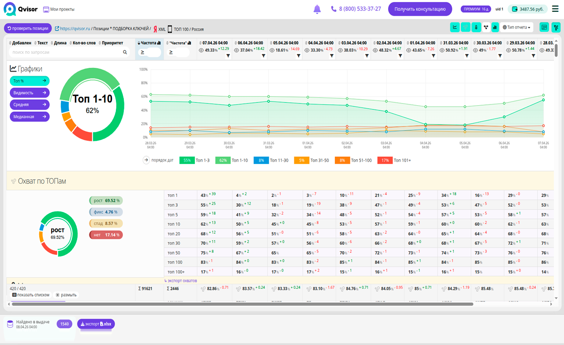
Task: Click the line chart icon in the toolbar
Action: (455, 27)
